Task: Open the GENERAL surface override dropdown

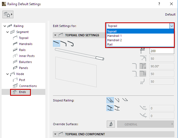Action: tap(146, 124)
